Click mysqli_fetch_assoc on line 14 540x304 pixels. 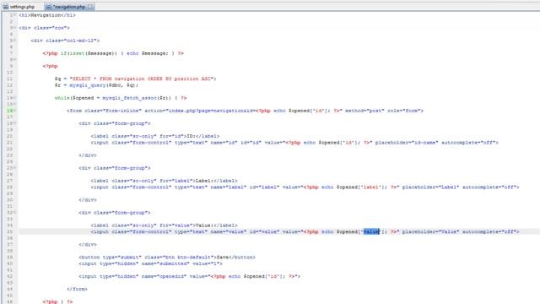(129, 98)
